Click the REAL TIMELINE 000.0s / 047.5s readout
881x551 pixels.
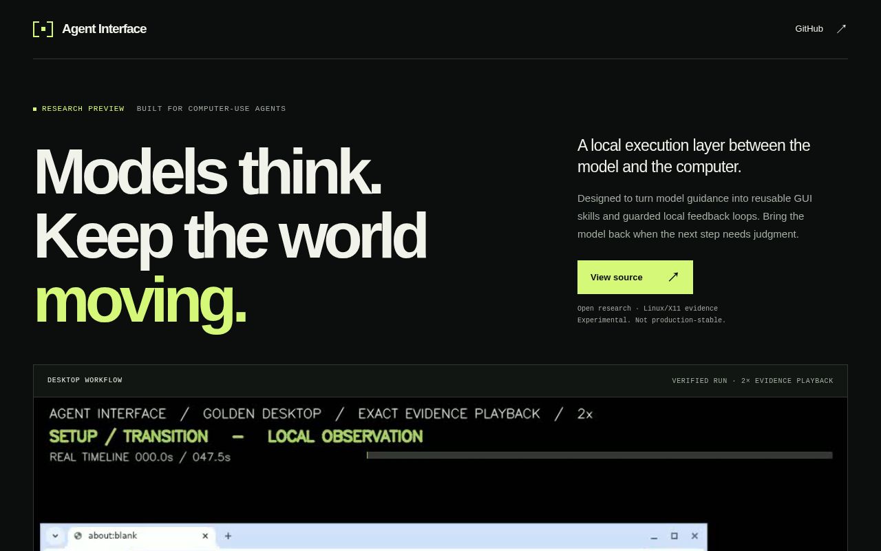[x=140, y=457]
